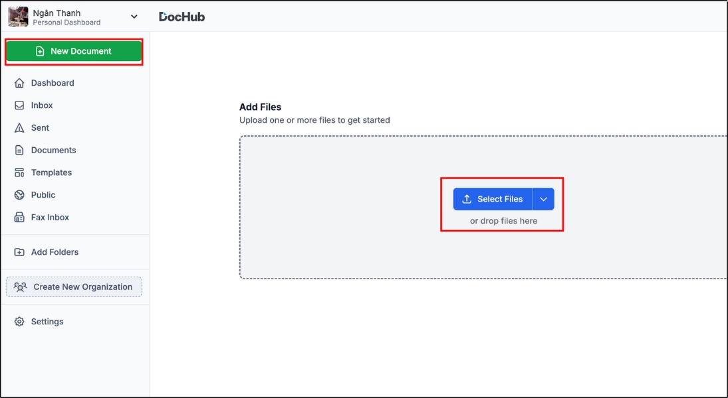Expand the account switcher chevron
Viewport: 728px width, 398px height.
(x=134, y=17)
